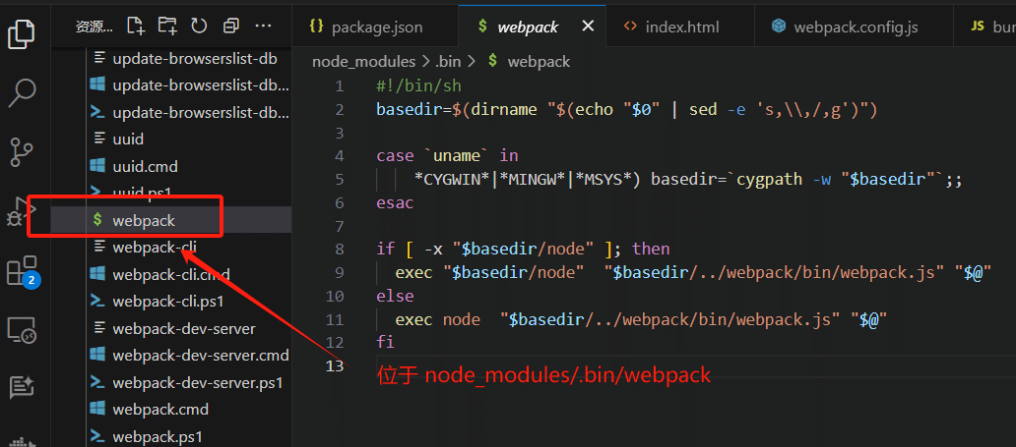Click the 'else' keyword on line 10

[x=395, y=296]
